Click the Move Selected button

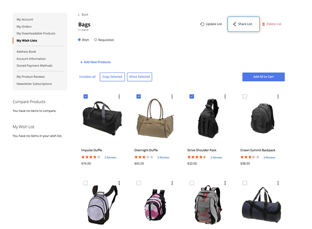(139, 77)
